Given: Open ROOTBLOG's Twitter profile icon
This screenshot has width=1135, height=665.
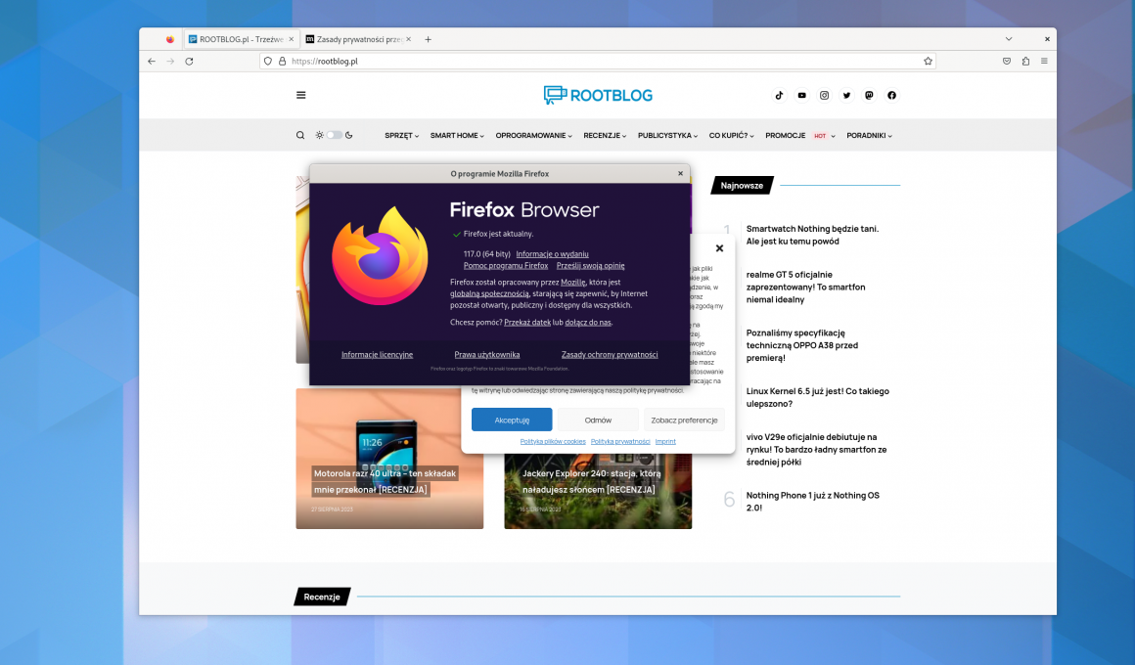Looking at the screenshot, I should click(846, 95).
